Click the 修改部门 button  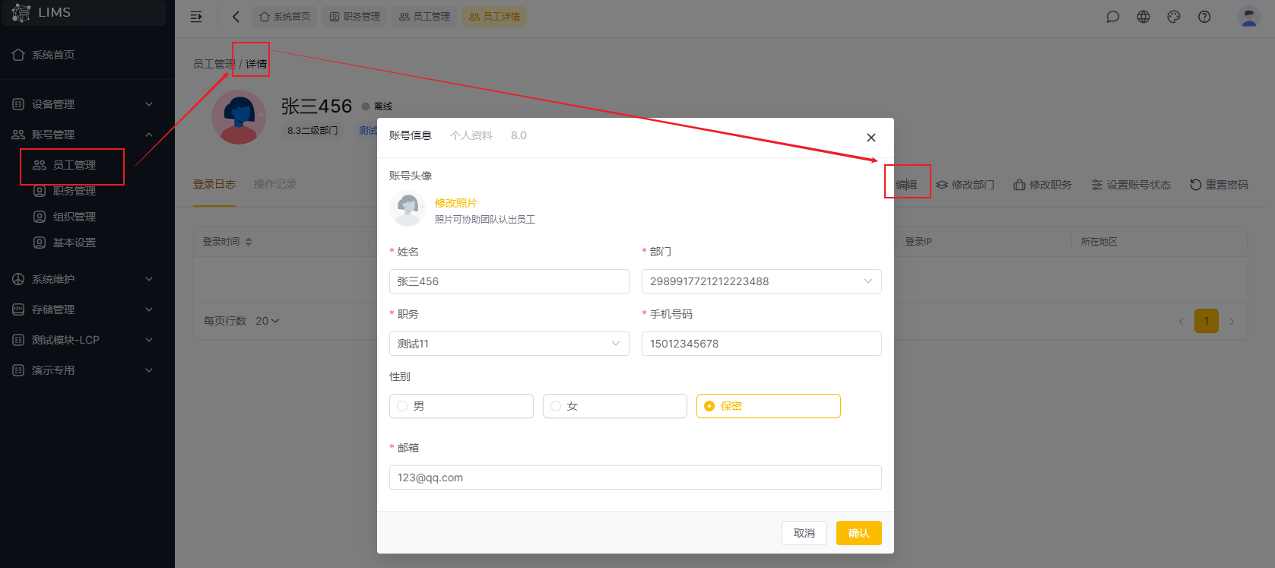[x=966, y=185]
